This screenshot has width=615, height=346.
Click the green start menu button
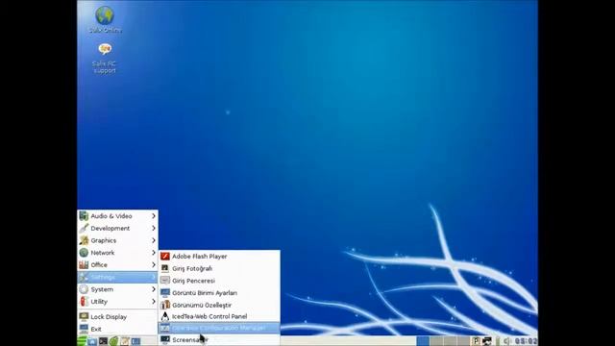point(82,341)
